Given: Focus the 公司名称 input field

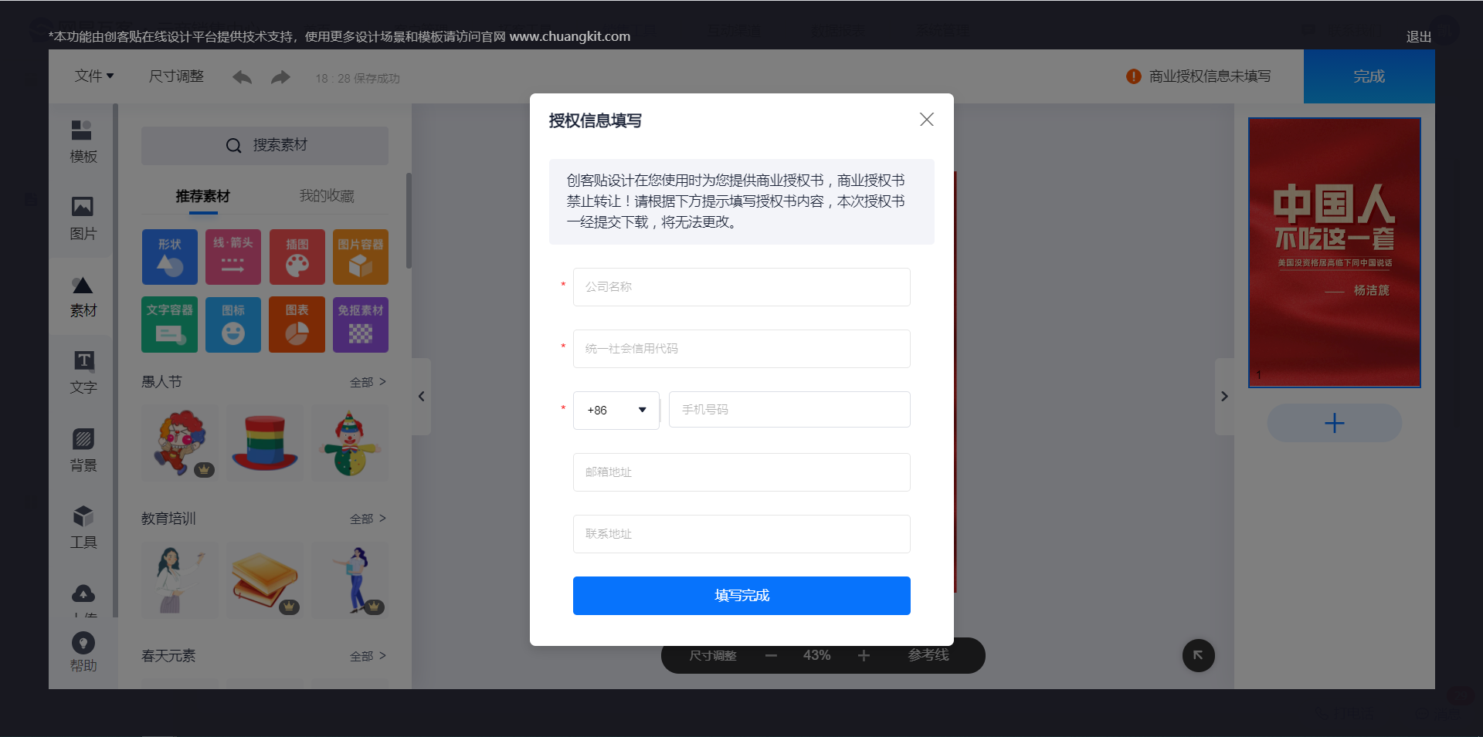Looking at the screenshot, I should pos(741,287).
